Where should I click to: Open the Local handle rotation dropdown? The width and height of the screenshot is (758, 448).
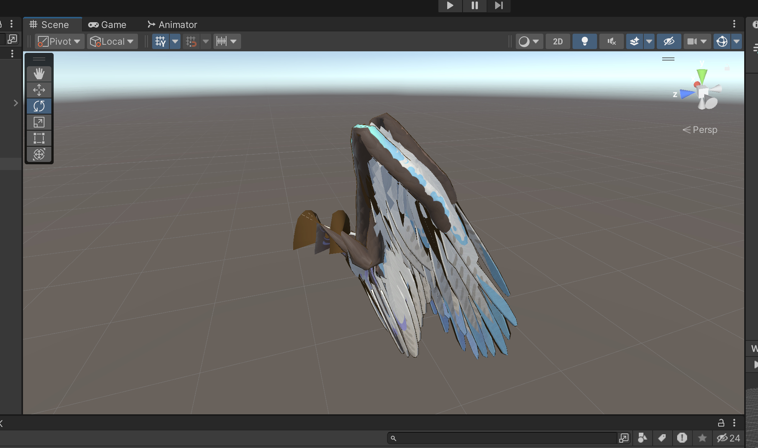coord(112,41)
